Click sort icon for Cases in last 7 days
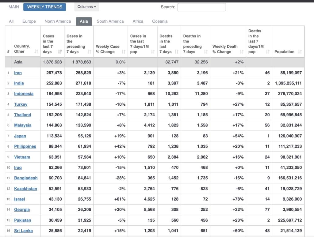 60,52
